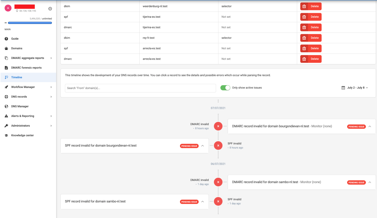Image resolution: width=377 pixels, height=218 pixels.
Task: Open the Administrators menu item
Action: [x=20, y=126]
